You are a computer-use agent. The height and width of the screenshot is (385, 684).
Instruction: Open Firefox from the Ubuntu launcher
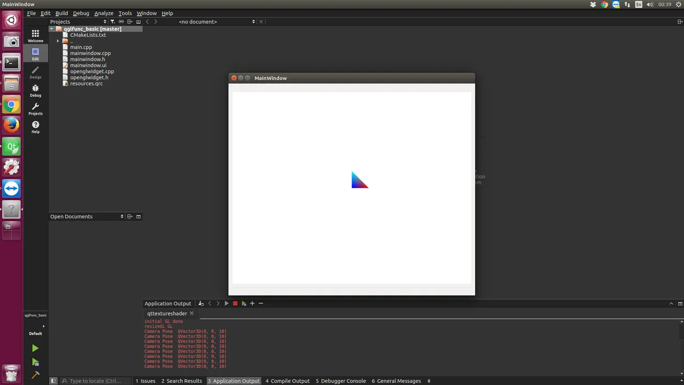(11, 125)
